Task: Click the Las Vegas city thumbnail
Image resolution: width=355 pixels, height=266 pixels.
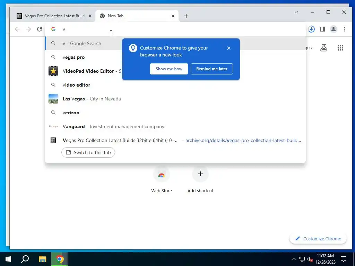Action: pyautogui.click(x=53, y=99)
